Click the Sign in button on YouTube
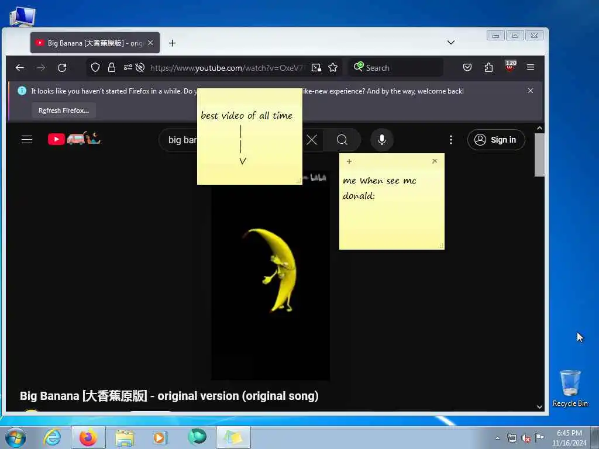The height and width of the screenshot is (449, 599). (x=496, y=140)
